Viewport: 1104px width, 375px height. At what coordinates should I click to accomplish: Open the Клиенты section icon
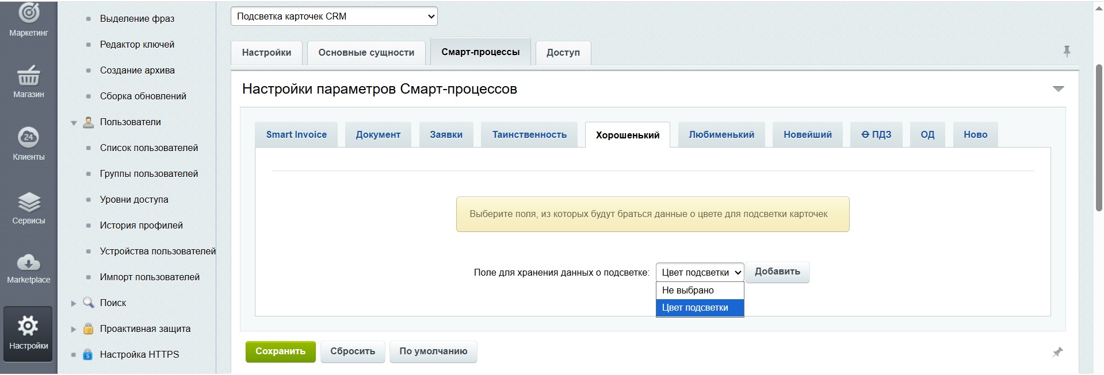coord(28,137)
